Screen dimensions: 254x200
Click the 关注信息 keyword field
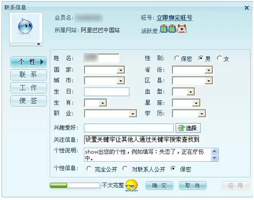click(141, 140)
